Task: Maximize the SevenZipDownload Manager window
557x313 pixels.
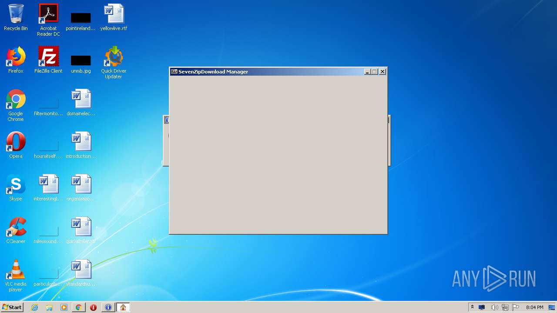Action: (374, 72)
